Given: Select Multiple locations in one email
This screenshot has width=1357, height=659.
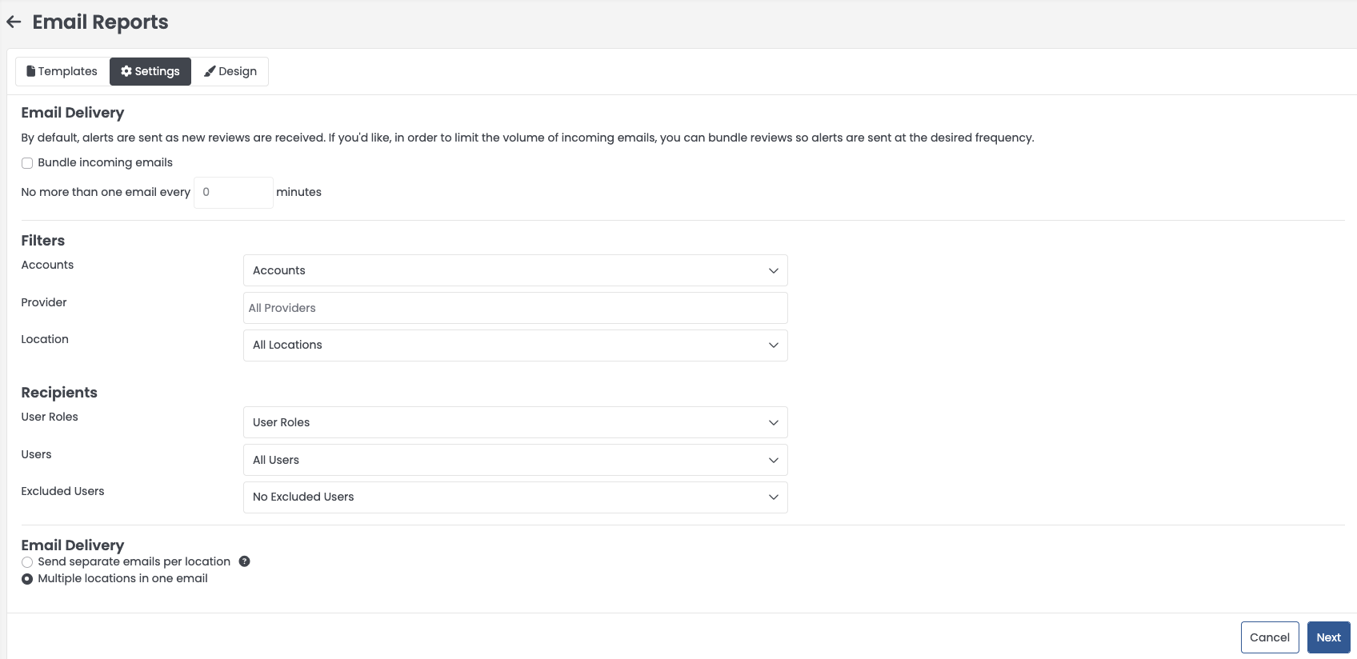Looking at the screenshot, I should click(27, 579).
